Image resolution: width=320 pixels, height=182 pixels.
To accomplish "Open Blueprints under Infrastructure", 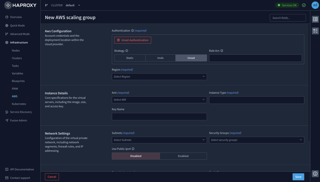I will (18, 81).
